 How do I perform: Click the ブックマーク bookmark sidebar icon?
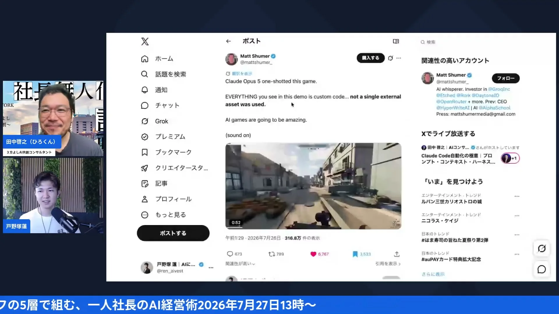(x=145, y=152)
